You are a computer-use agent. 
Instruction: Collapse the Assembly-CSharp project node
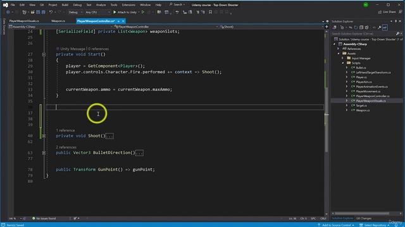(x=335, y=44)
